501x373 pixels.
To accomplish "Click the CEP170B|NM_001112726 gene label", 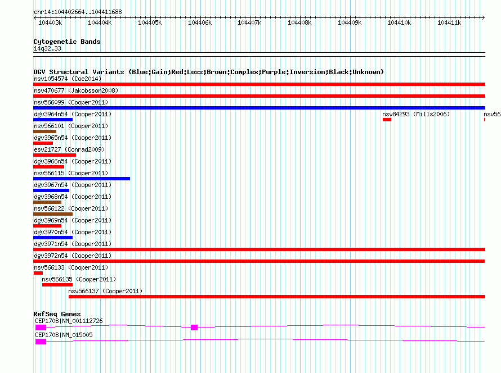I will click(x=69, y=321).
